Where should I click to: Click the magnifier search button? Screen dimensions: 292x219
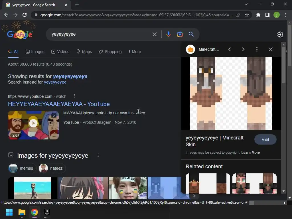tap(191, 34)
